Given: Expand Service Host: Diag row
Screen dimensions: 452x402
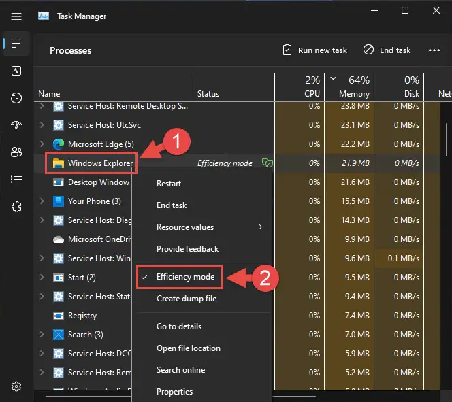Looking at the screenshot, I should (x=42, y=220).
